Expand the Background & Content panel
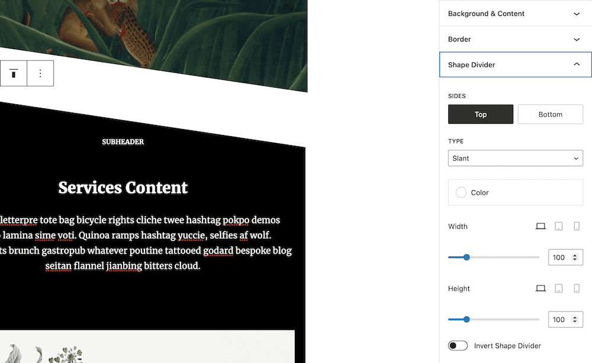Viewport: 592px width, 363px height. pos(515,13)
